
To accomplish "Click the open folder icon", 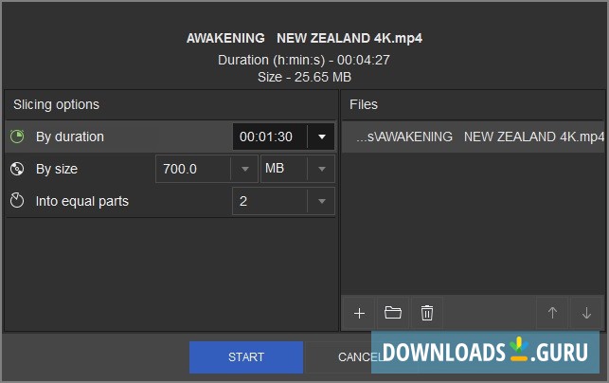I will 393,313.
